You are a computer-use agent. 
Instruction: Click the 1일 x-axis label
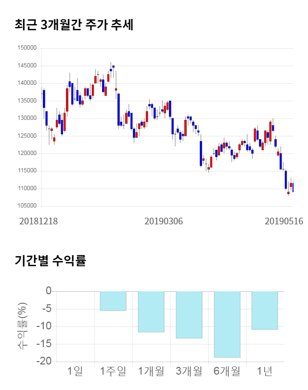[75, 371]
